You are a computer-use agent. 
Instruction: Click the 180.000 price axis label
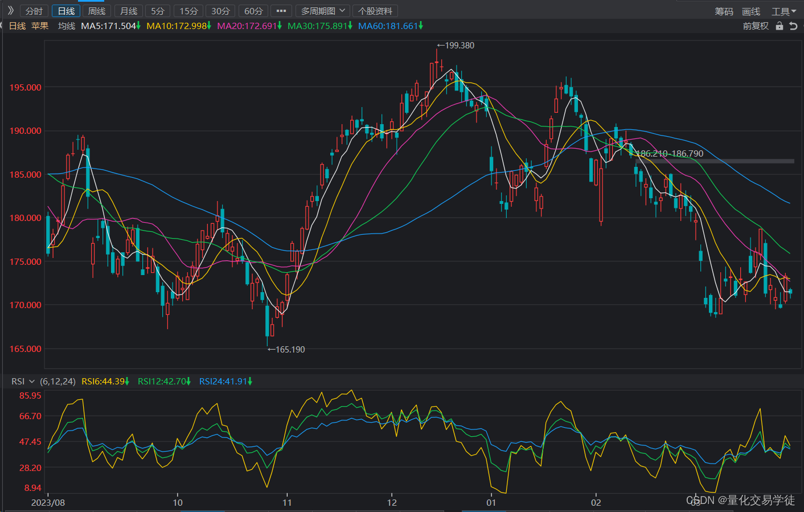[26, 218]
